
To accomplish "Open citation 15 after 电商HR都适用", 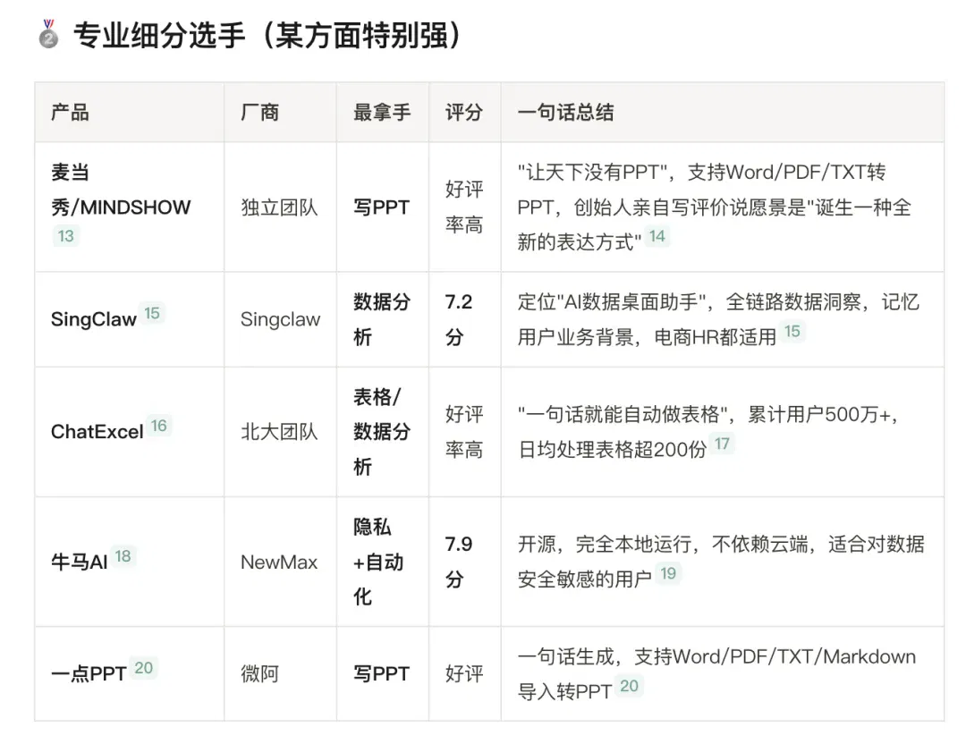I will [792, 332].
